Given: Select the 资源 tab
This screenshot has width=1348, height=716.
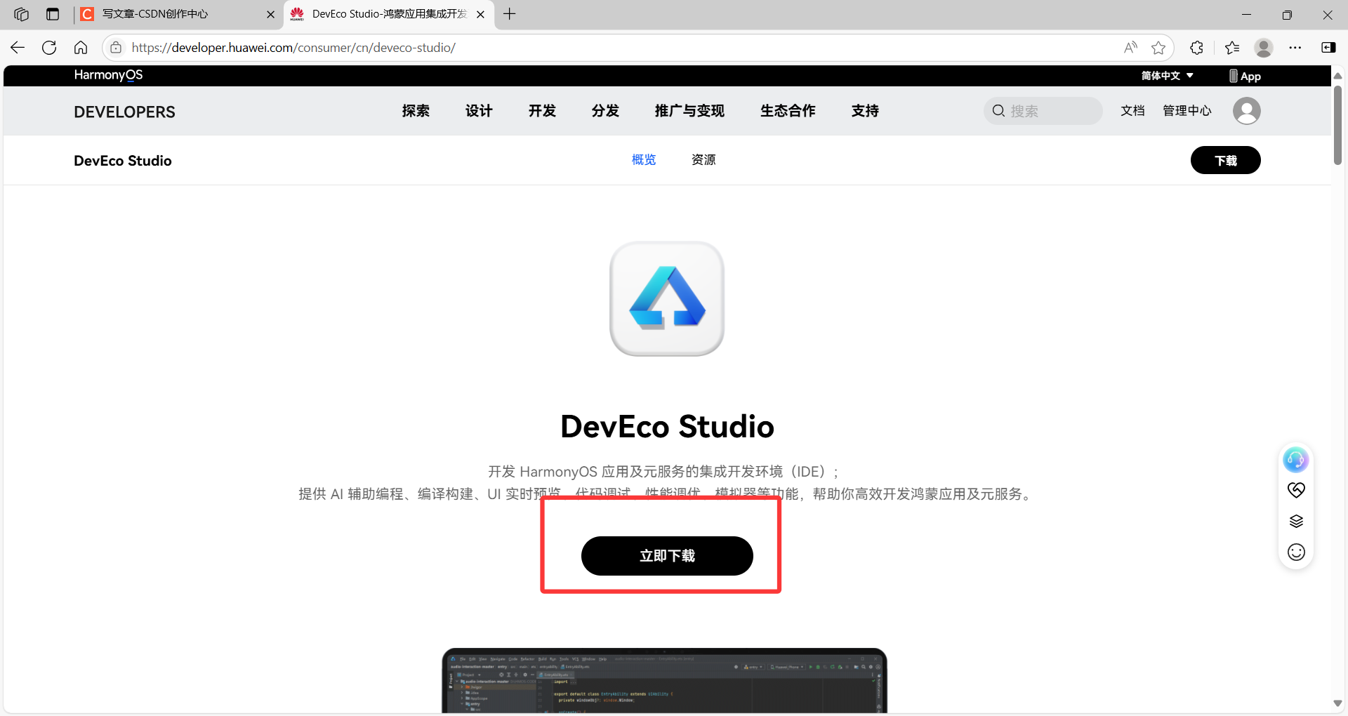Looking at the screenshot, I should pos(703,160).
